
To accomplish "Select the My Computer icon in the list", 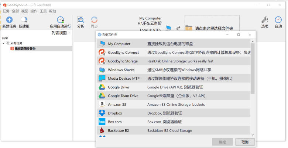I will pyautogui.click(x=102, y=44).
